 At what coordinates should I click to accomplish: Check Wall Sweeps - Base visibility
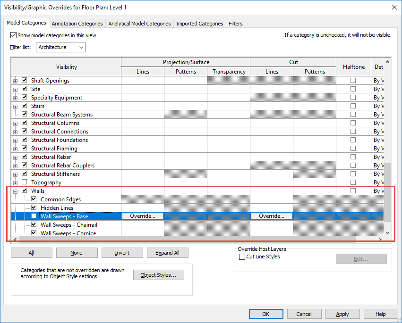coord(34,216)
